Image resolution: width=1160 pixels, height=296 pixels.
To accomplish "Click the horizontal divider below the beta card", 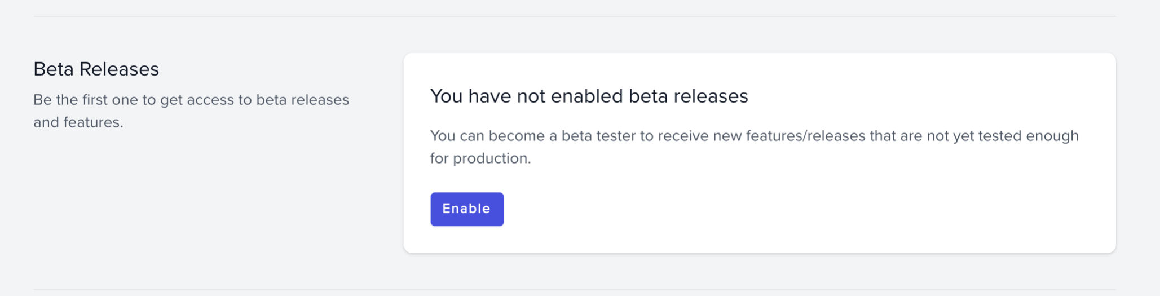I will 575,290.
